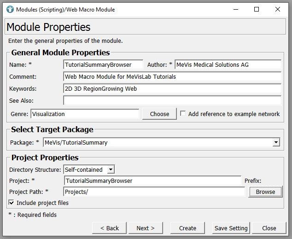Select the Comment text field
This screenshot has width=292, height=239.
[172, 76]
